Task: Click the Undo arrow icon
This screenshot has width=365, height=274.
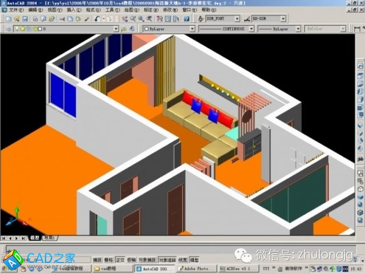Action: click(x=98, y=19)
